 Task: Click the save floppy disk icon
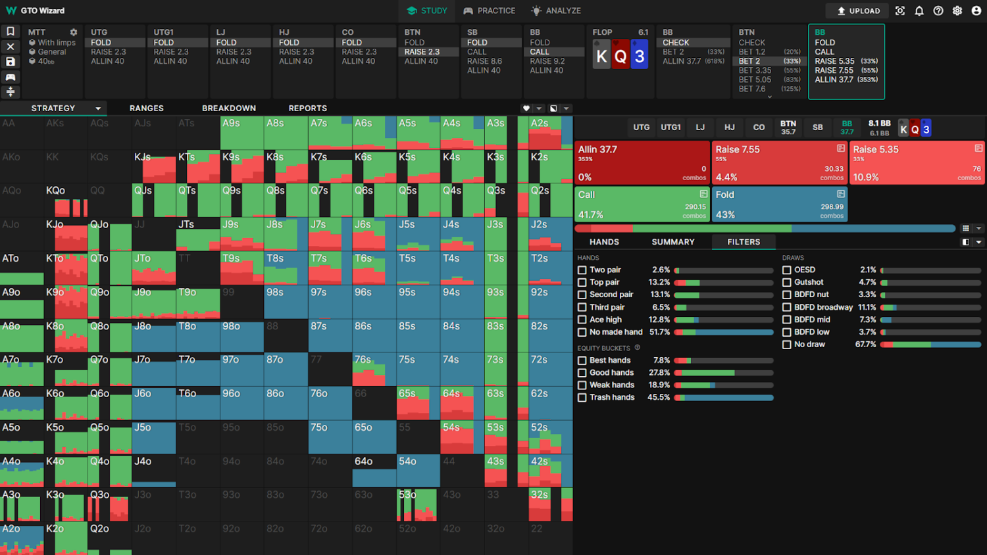11,62
